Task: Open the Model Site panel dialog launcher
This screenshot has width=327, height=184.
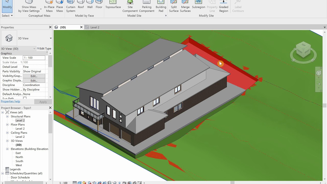Action: pos(166,16)
